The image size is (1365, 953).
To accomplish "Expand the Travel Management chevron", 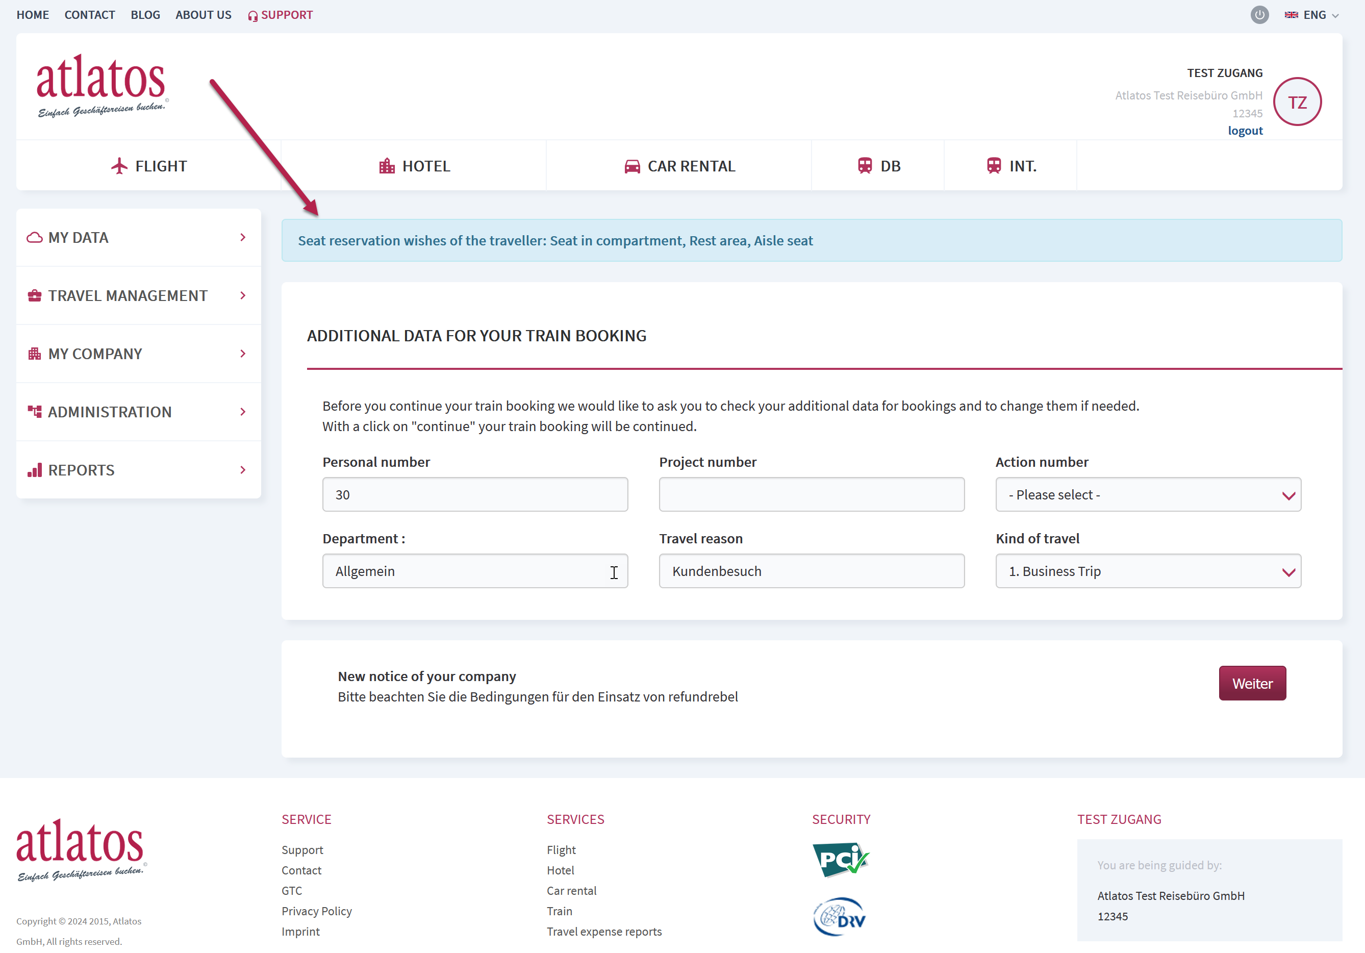I will tap(243, 295).
